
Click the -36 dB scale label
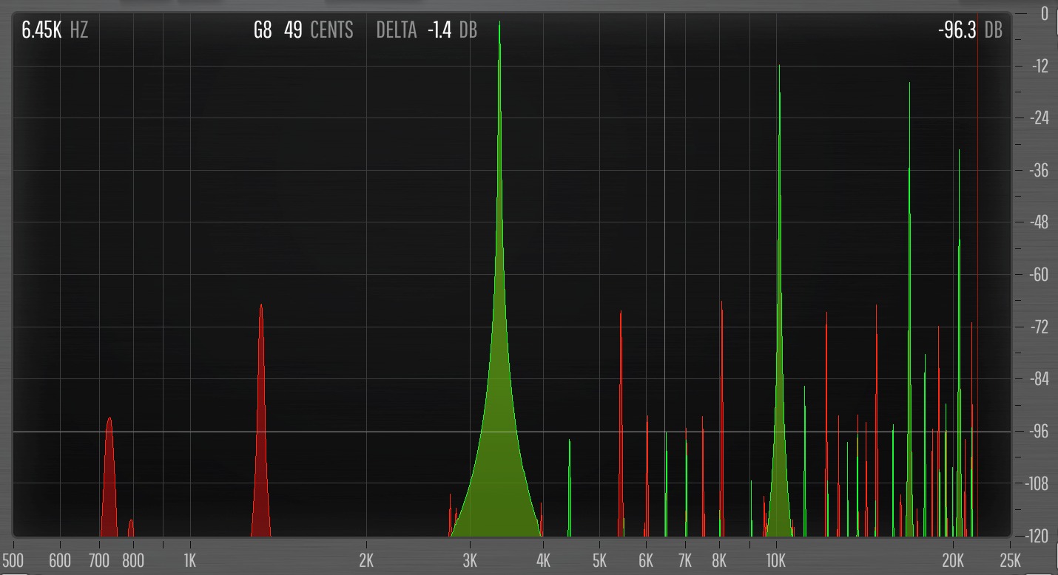[1040, 170]
